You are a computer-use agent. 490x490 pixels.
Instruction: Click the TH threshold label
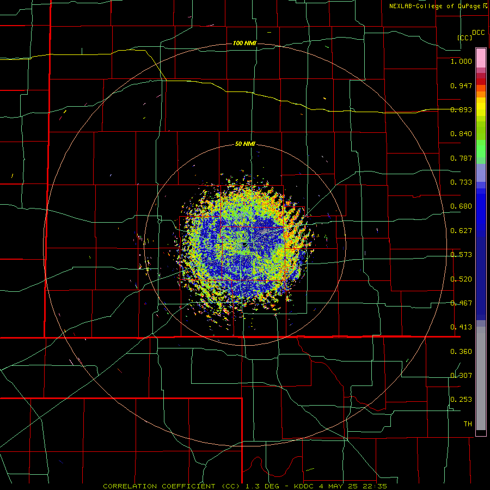click(468, 424)
